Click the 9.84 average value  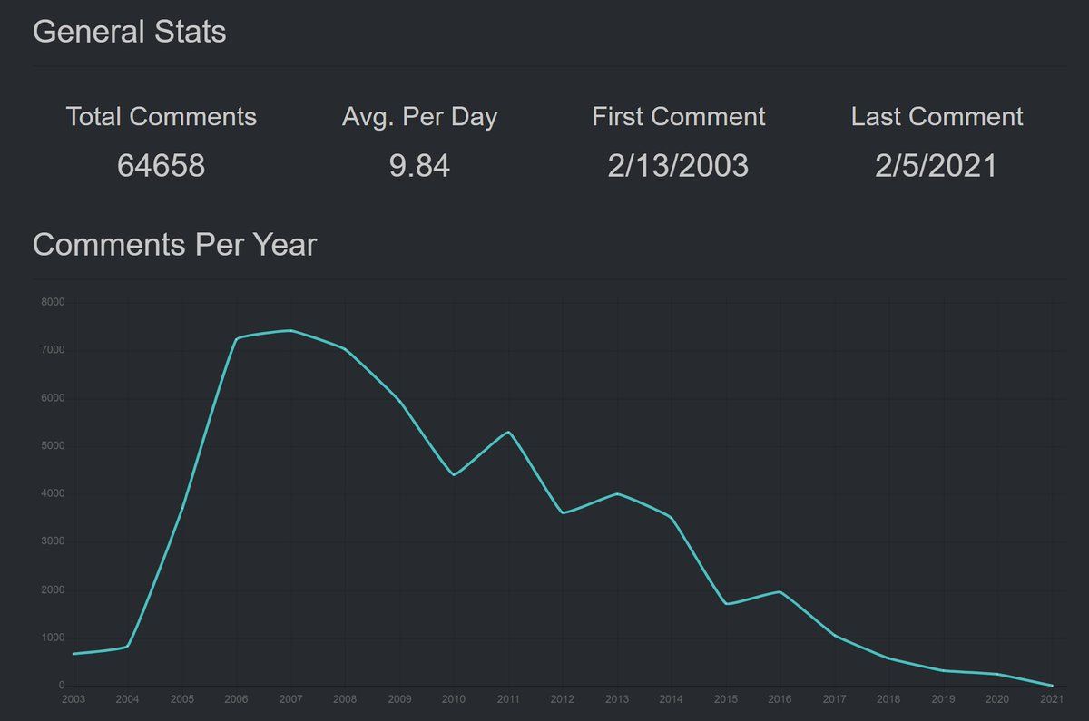(419, 166)
